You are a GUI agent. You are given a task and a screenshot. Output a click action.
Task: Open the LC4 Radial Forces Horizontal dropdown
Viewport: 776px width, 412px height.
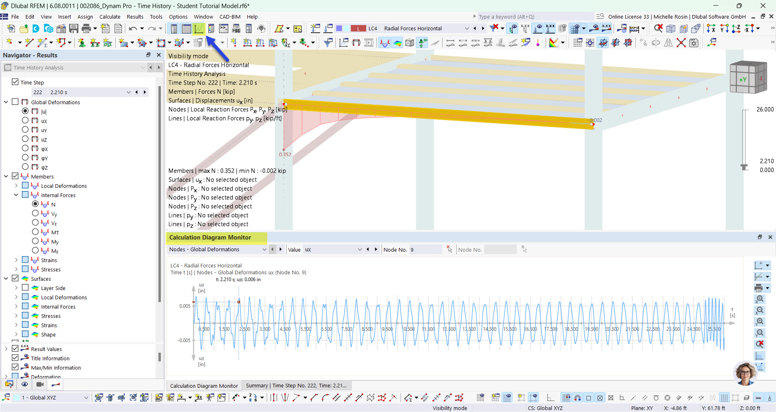coord(467,28)
